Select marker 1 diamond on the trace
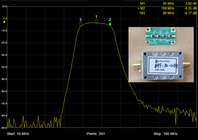The width and height of the screenshot is (198, 140). (x=96, y=21)
